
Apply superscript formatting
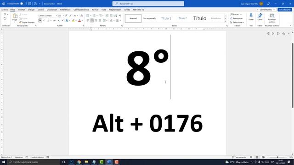[62, 21]
